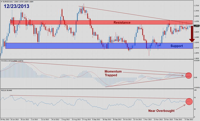Image resolution: width=200 pixels, height=121 pixels.
Task: Click price axis value 1.5970
Action: tap(196, 53)
